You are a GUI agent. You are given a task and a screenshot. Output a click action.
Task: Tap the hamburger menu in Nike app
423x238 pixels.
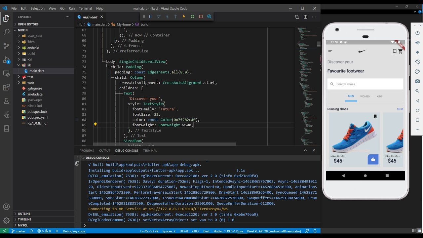click(330, 51)
